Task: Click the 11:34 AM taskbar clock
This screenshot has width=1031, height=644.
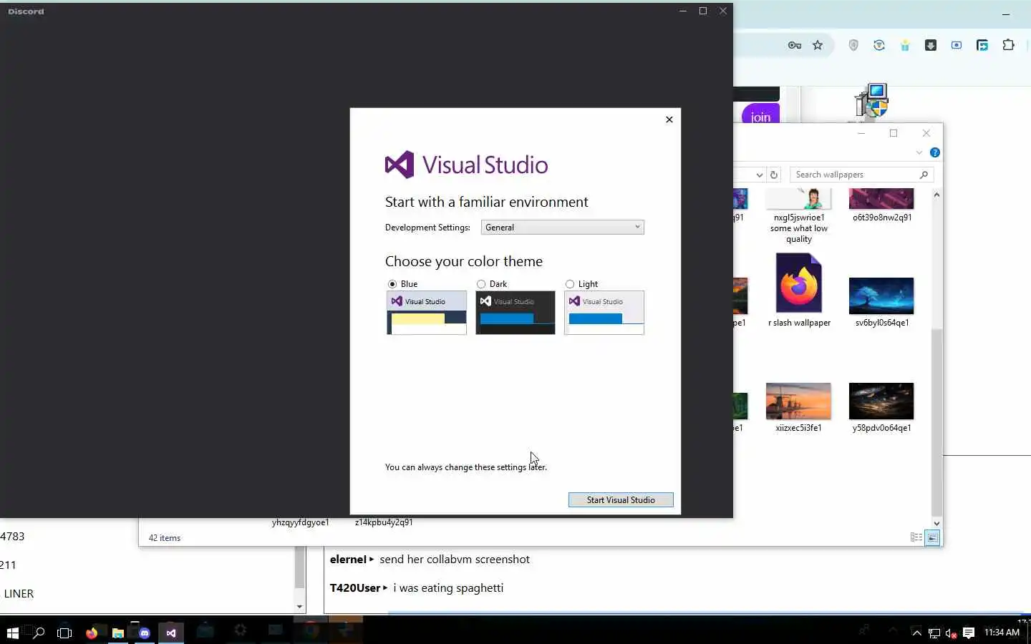Action: tap(1002, 633)
